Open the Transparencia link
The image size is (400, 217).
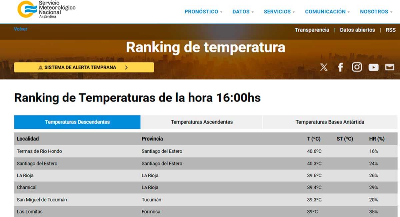pyautogui.click(x=312, y=30)
